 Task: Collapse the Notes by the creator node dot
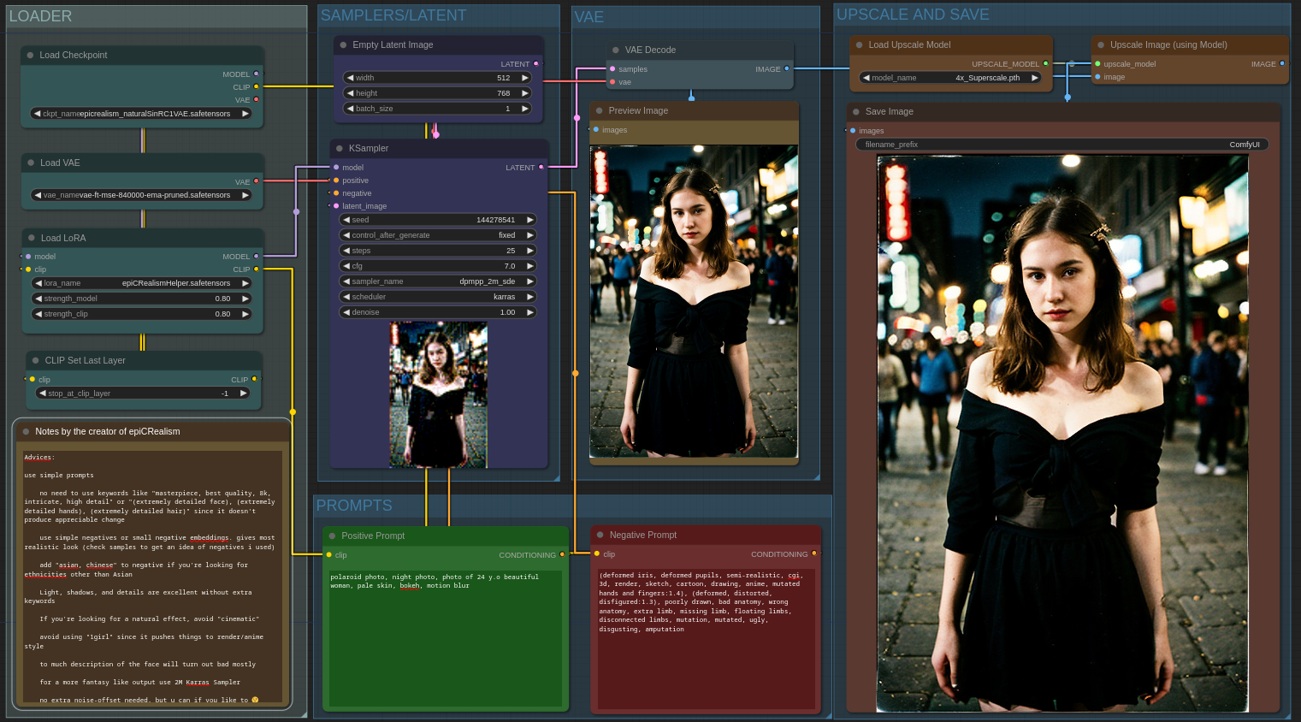(x=27, y=431)
